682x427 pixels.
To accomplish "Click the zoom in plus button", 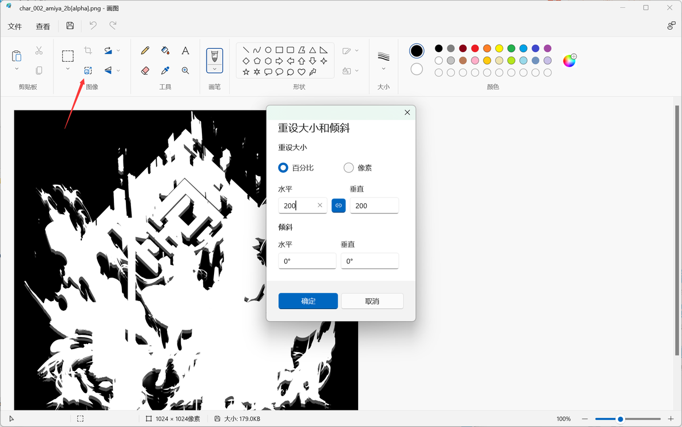I will (x=671, y=419).
